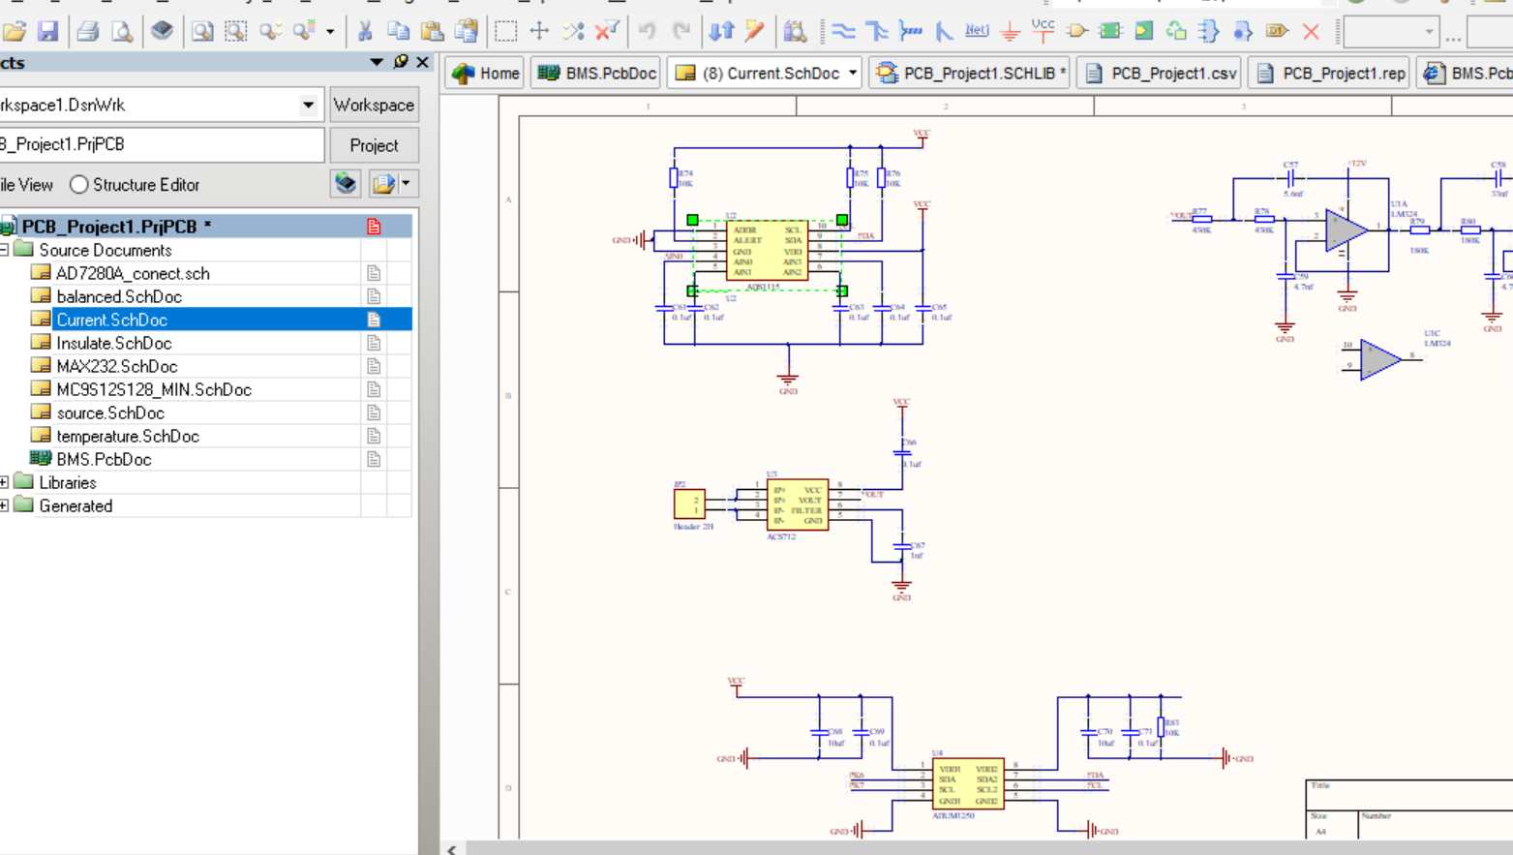Print the current document
This screenshot has height=855, width=1513.
tap(88, 32)
